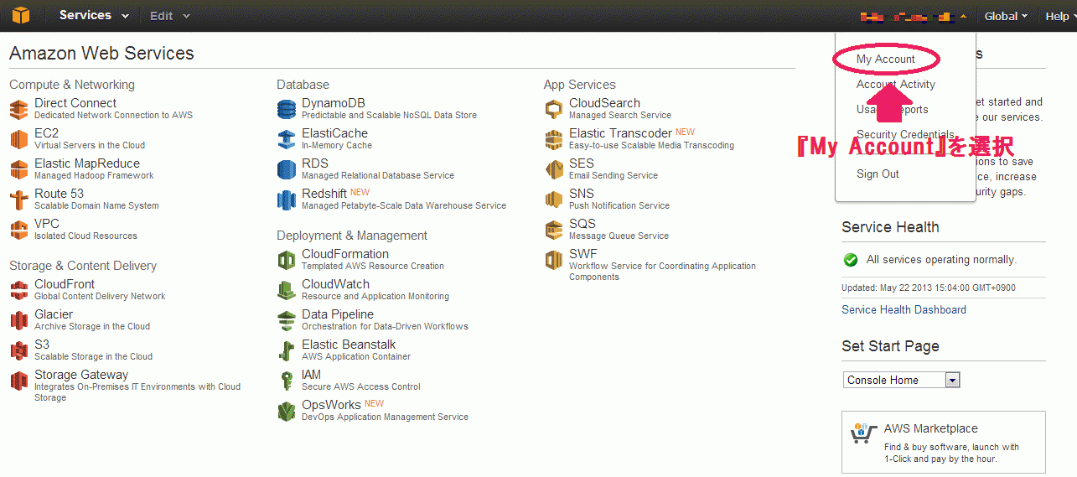
Task: Open the Elastic Transcoder link
Action: [620, 133]
